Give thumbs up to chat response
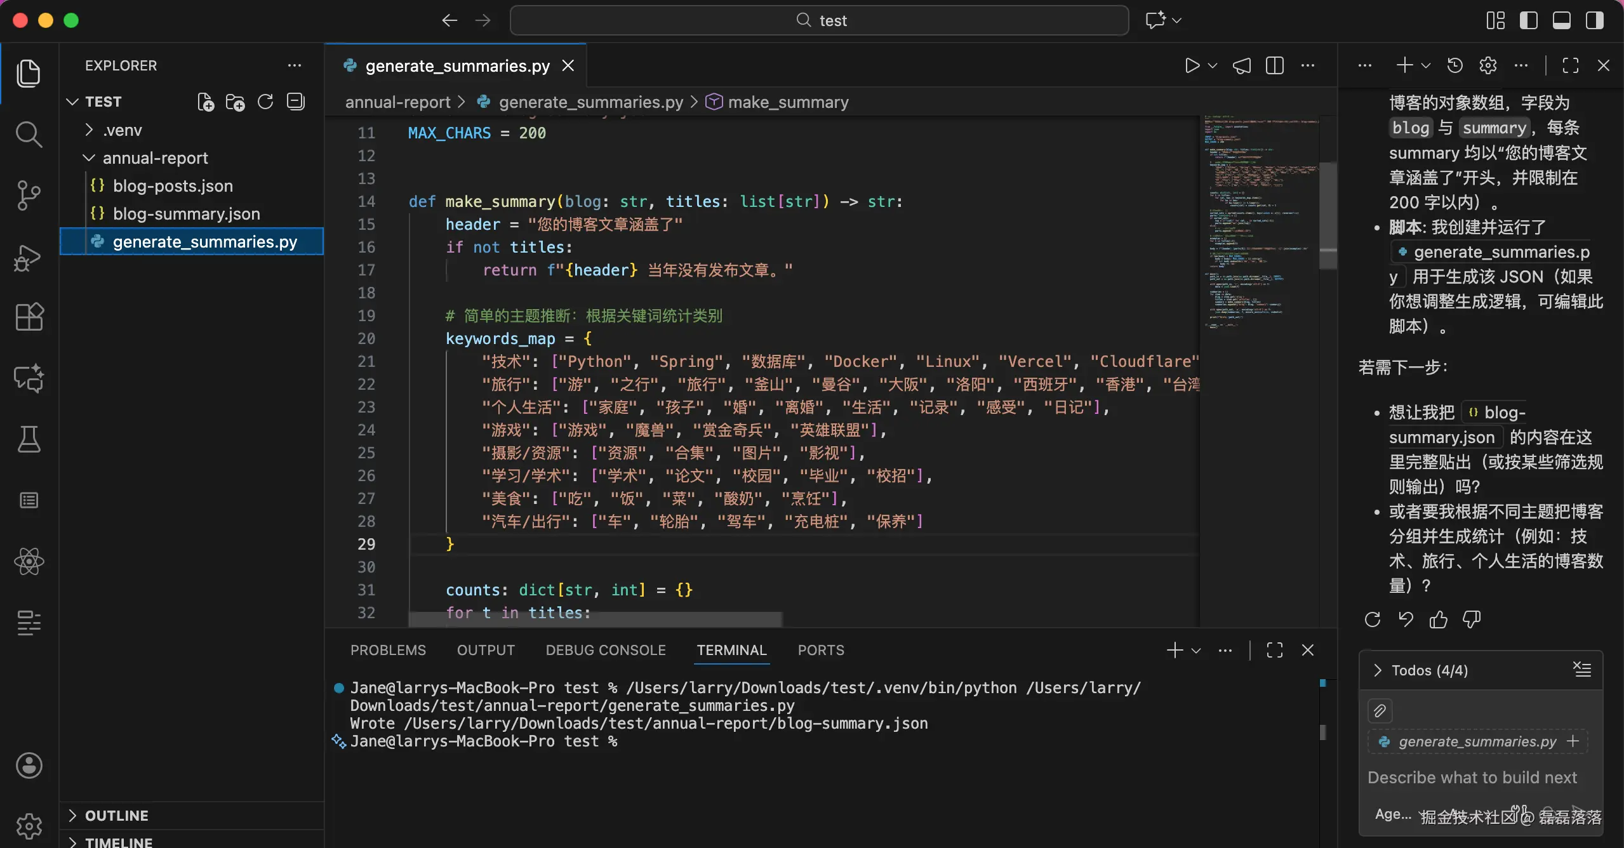 (1438, 619)
